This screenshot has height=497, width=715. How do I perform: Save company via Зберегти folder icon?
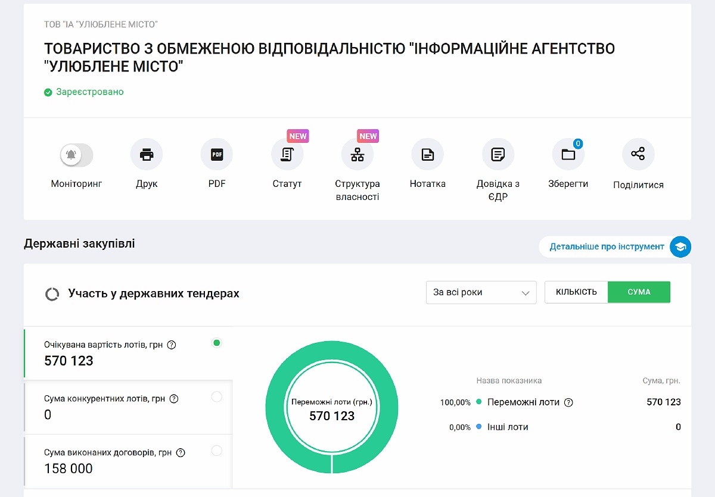click(568, 154)
